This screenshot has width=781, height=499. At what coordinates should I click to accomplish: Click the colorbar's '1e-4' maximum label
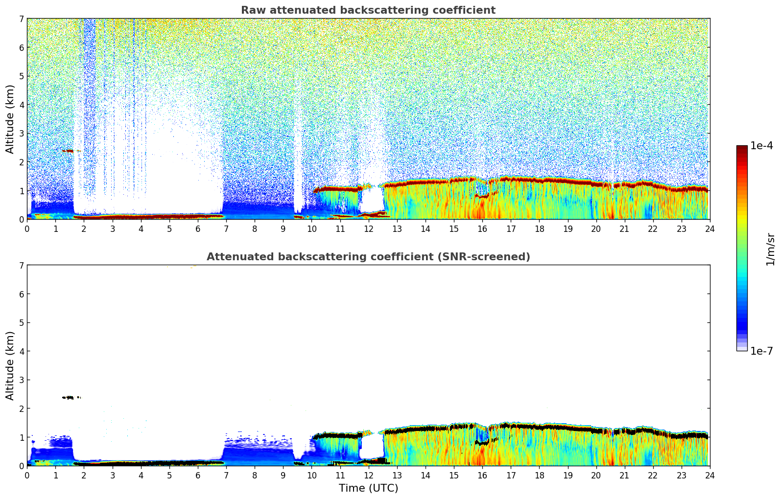tap(761, 146)
